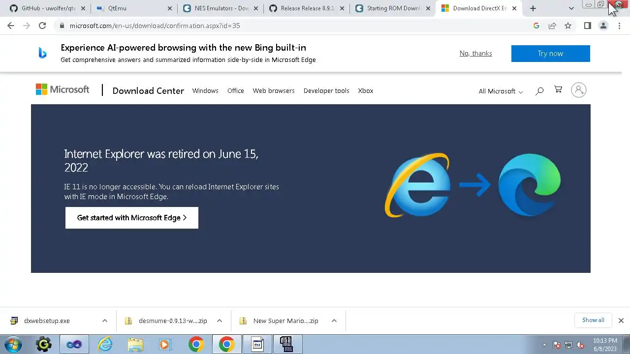
Task: Open the tab search dropdown arrow
Action: (571, 8)
